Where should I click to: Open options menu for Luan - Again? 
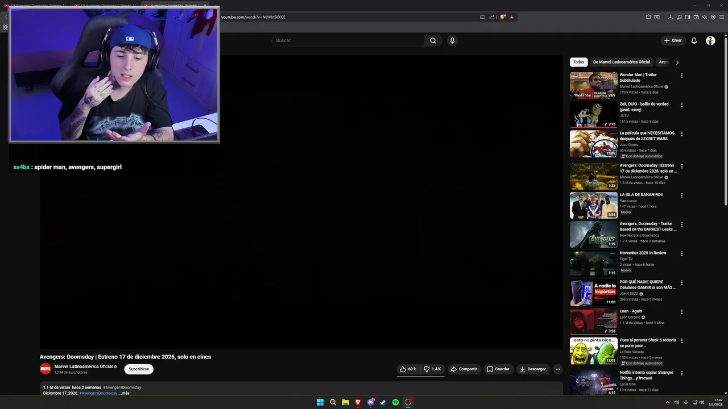pos(682,312)
